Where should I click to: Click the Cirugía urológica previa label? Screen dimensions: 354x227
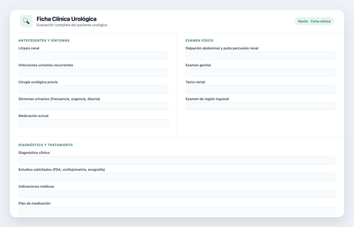pyautogui.click(x=38, y=82)
